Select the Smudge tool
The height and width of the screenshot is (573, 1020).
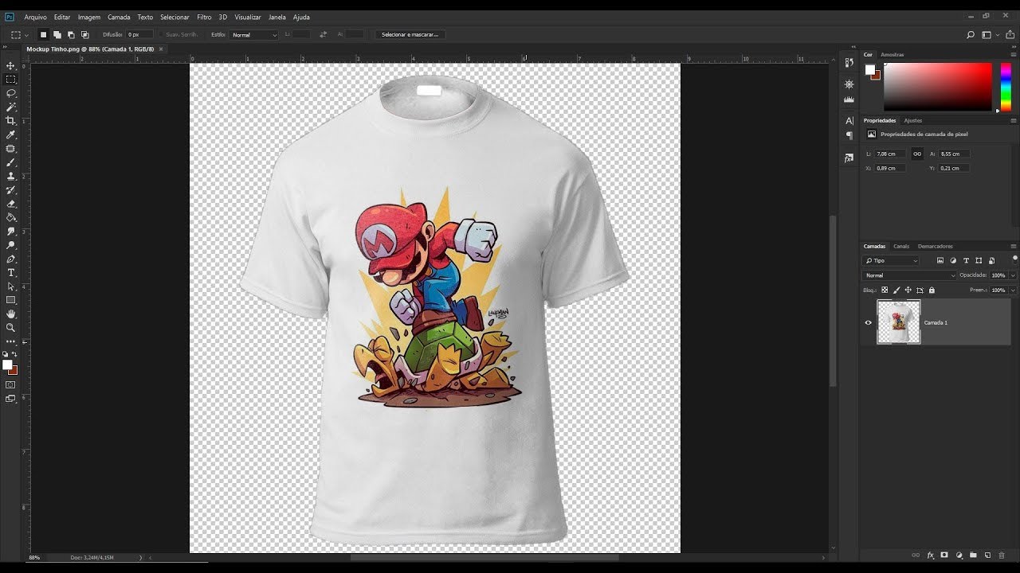pyautogui.click(x=11, y=231)
